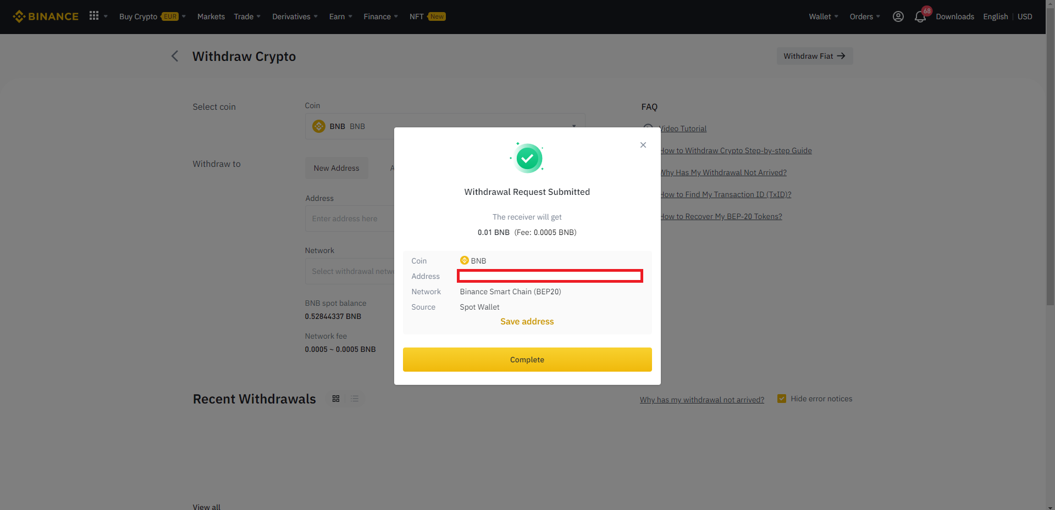The width and height of the screenshot is (1055, 510).
Task: Open Why Has My Withdrawal Not Arrived link
Action: coord(723,172)
